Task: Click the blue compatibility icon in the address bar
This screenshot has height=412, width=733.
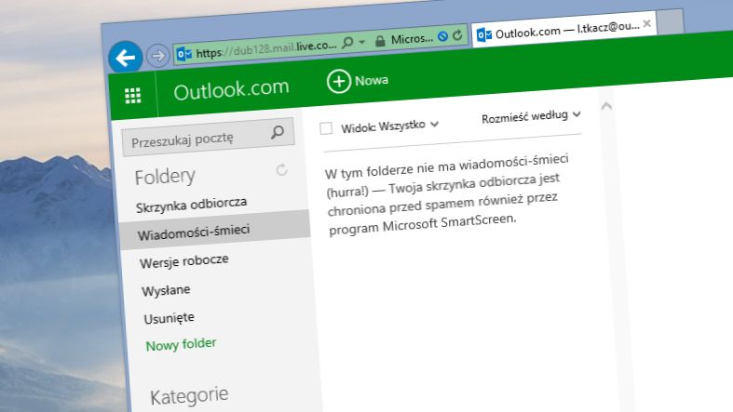Action: coord(442,36)
